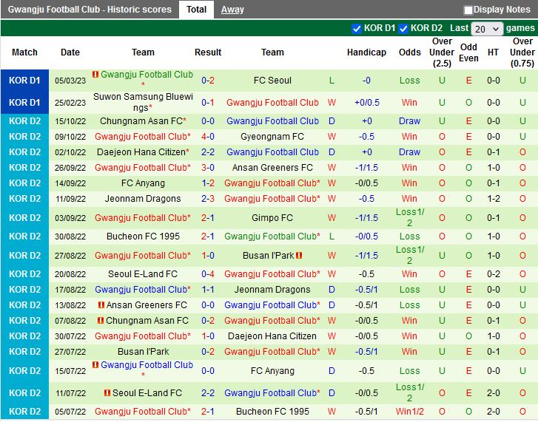Open the 4-0 result against Gyeongnam FC
538x422 pixels.
(x=208, y=136)
